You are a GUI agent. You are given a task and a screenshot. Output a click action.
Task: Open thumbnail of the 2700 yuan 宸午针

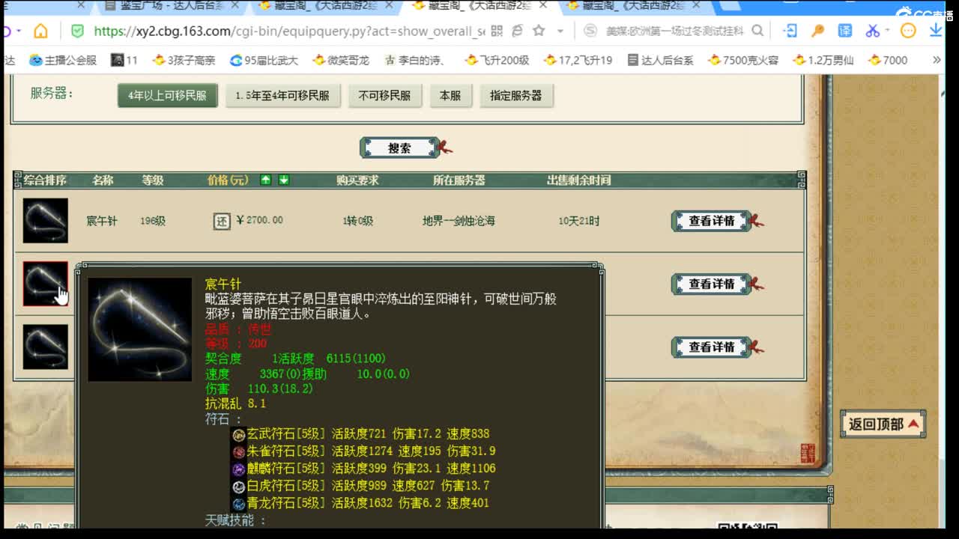coord(45,220)
